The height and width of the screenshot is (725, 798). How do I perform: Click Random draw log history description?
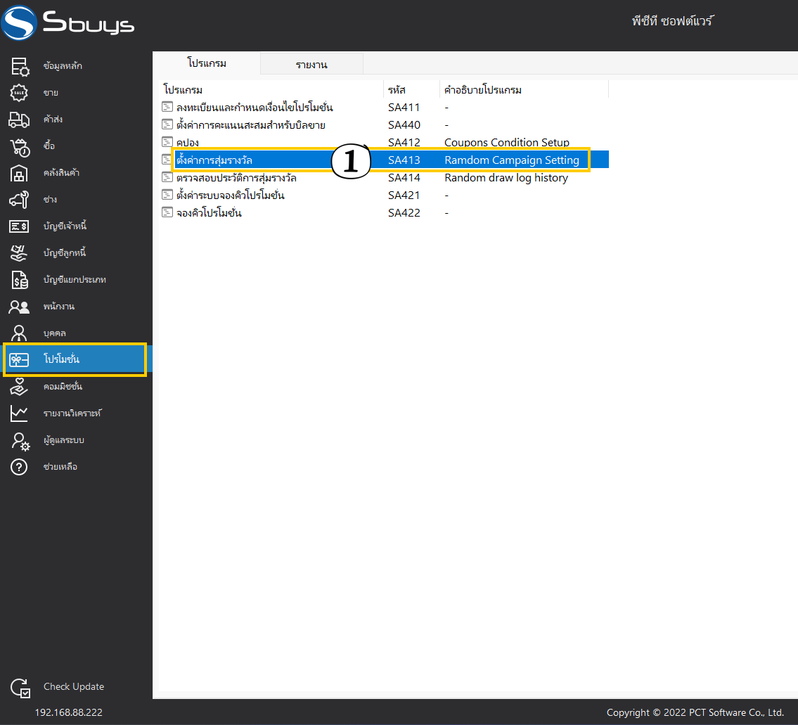click(506, 178)
